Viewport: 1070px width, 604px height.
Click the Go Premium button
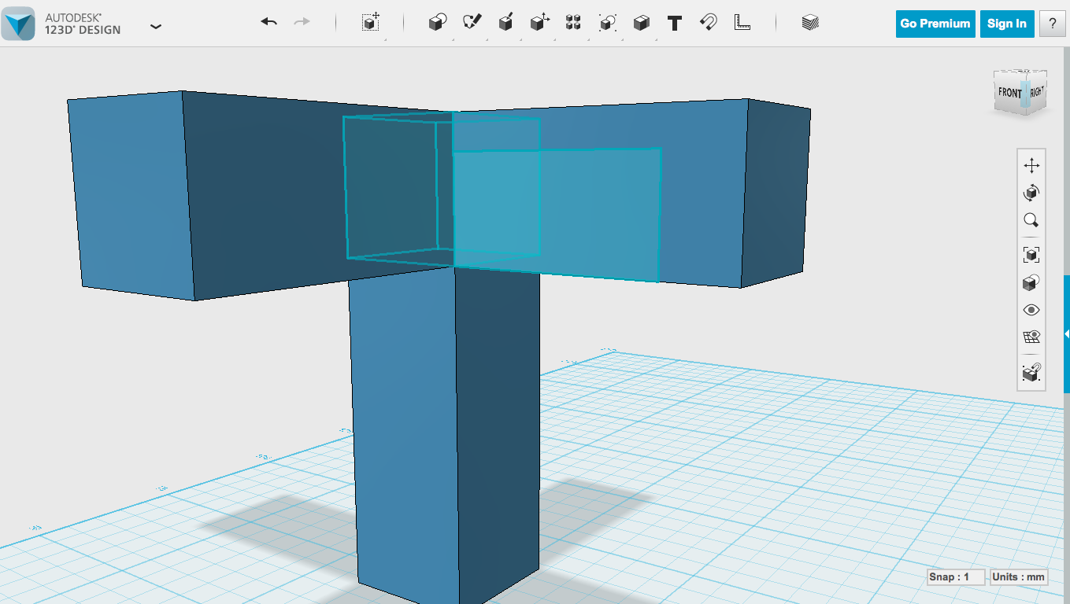[935, 24]
